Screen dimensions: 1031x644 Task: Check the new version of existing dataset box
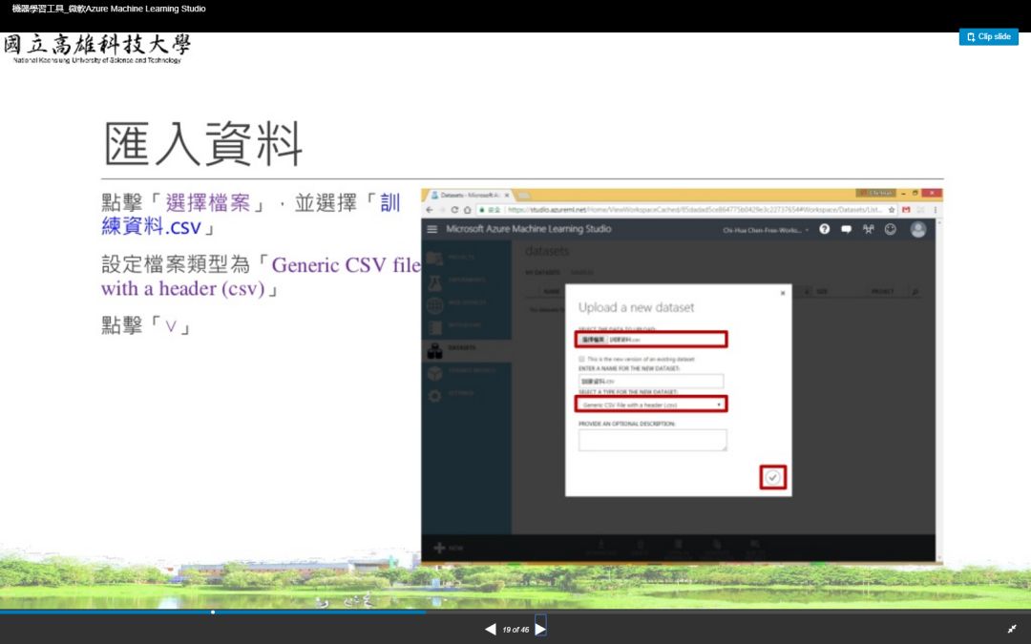(x=581, y=359)
